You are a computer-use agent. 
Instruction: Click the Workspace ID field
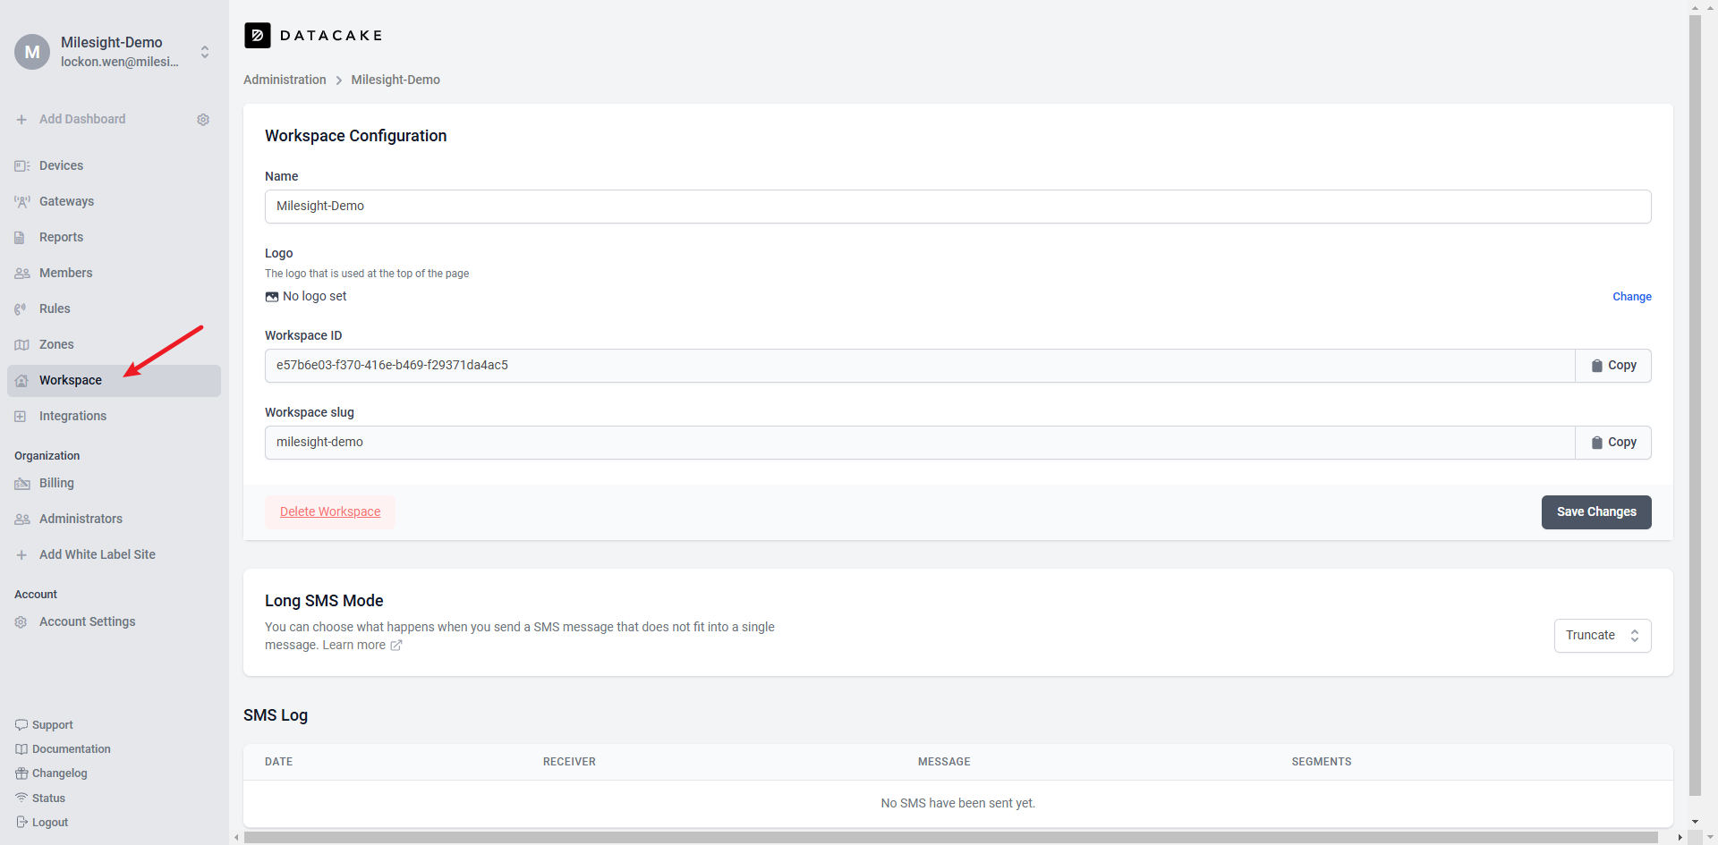tap(920, 366)
